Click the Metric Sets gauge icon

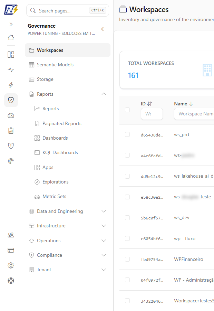coord(37,197)
